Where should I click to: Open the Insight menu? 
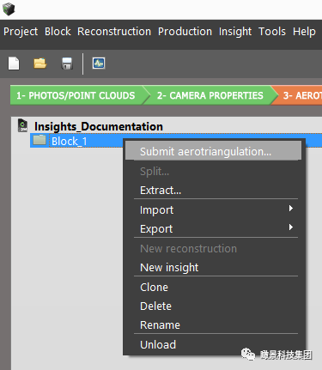click(235, 32)
